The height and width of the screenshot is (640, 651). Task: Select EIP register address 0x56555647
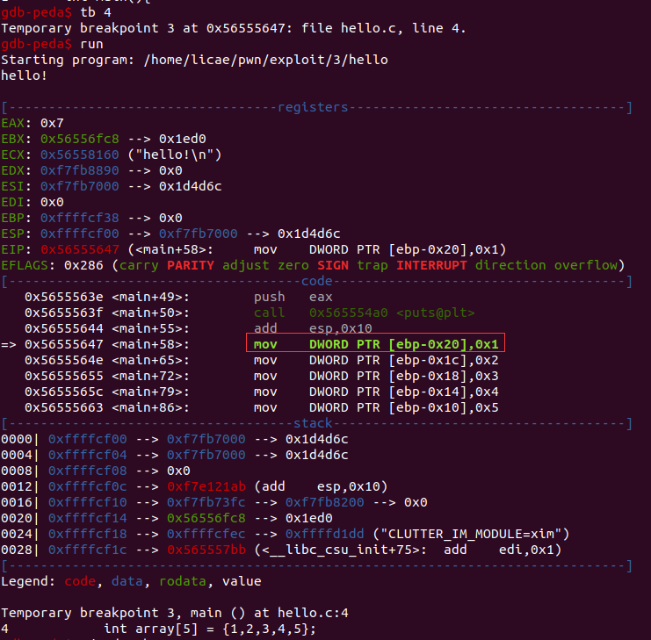80,249
